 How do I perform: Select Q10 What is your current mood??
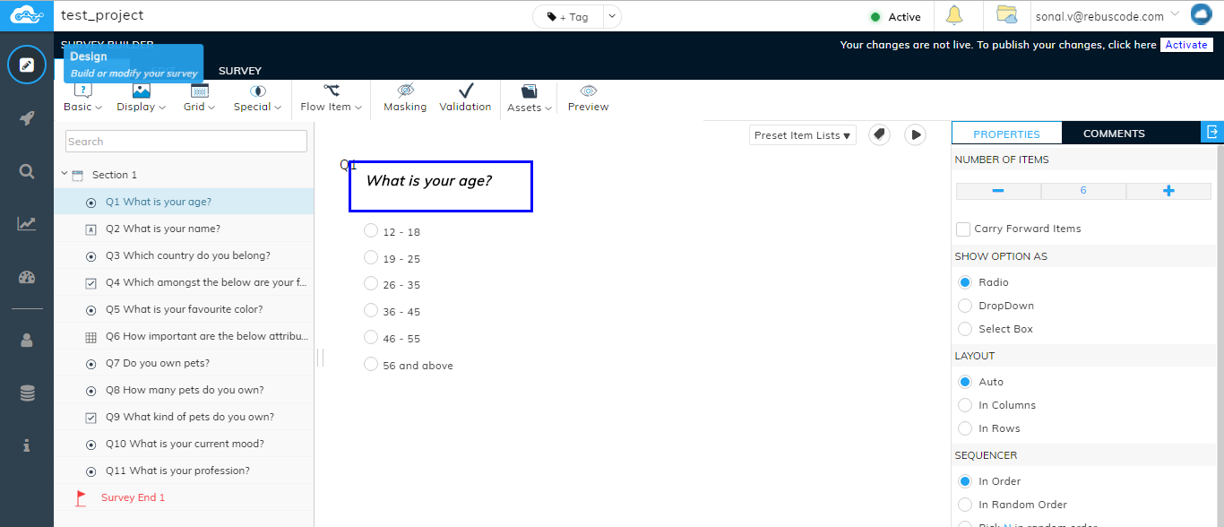click(184, 444)
